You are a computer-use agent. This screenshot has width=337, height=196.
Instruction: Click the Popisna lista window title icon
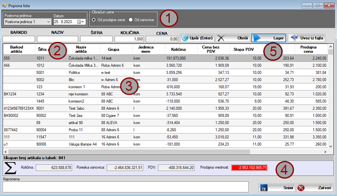[x=4, y=5]
